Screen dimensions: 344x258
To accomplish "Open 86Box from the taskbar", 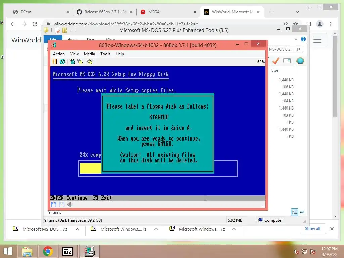I will [89, 251].
